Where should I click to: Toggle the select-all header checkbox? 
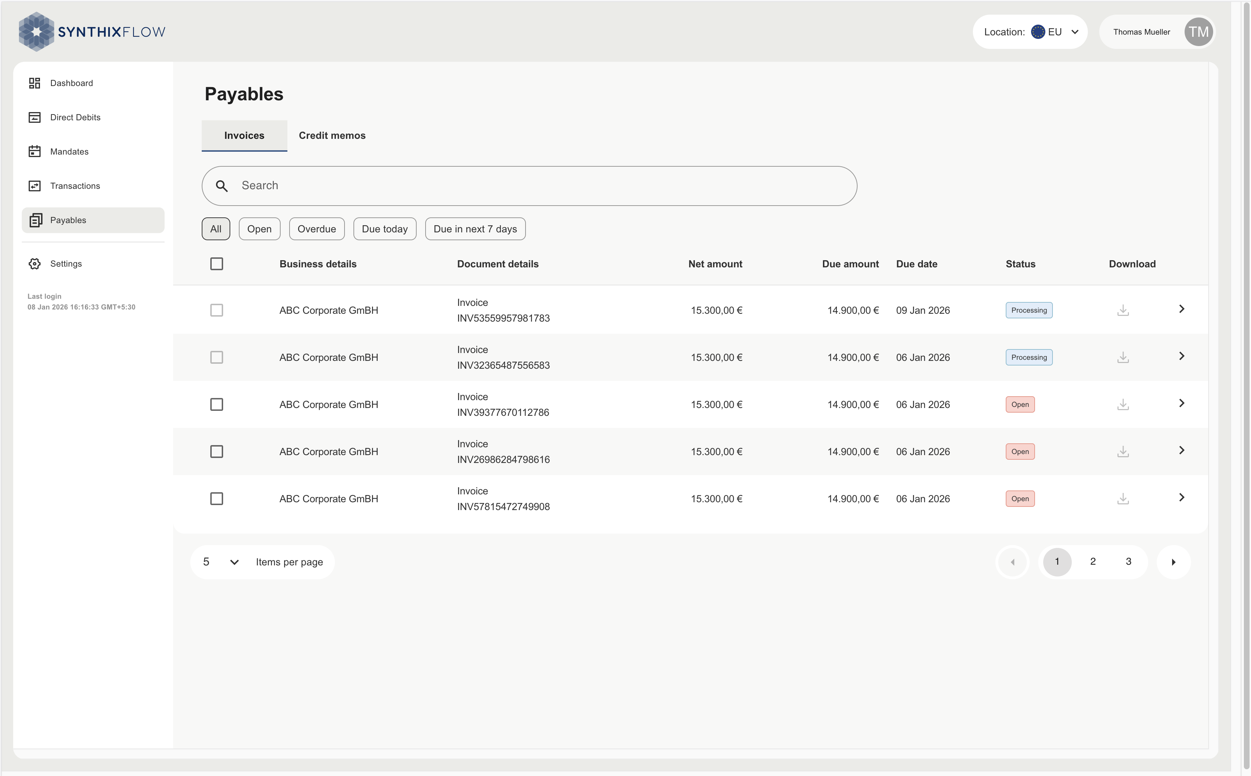tap(217, 264)
